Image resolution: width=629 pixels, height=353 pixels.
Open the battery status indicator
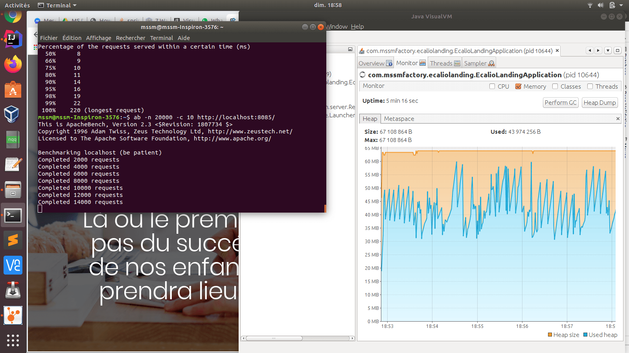pos(612,5)
